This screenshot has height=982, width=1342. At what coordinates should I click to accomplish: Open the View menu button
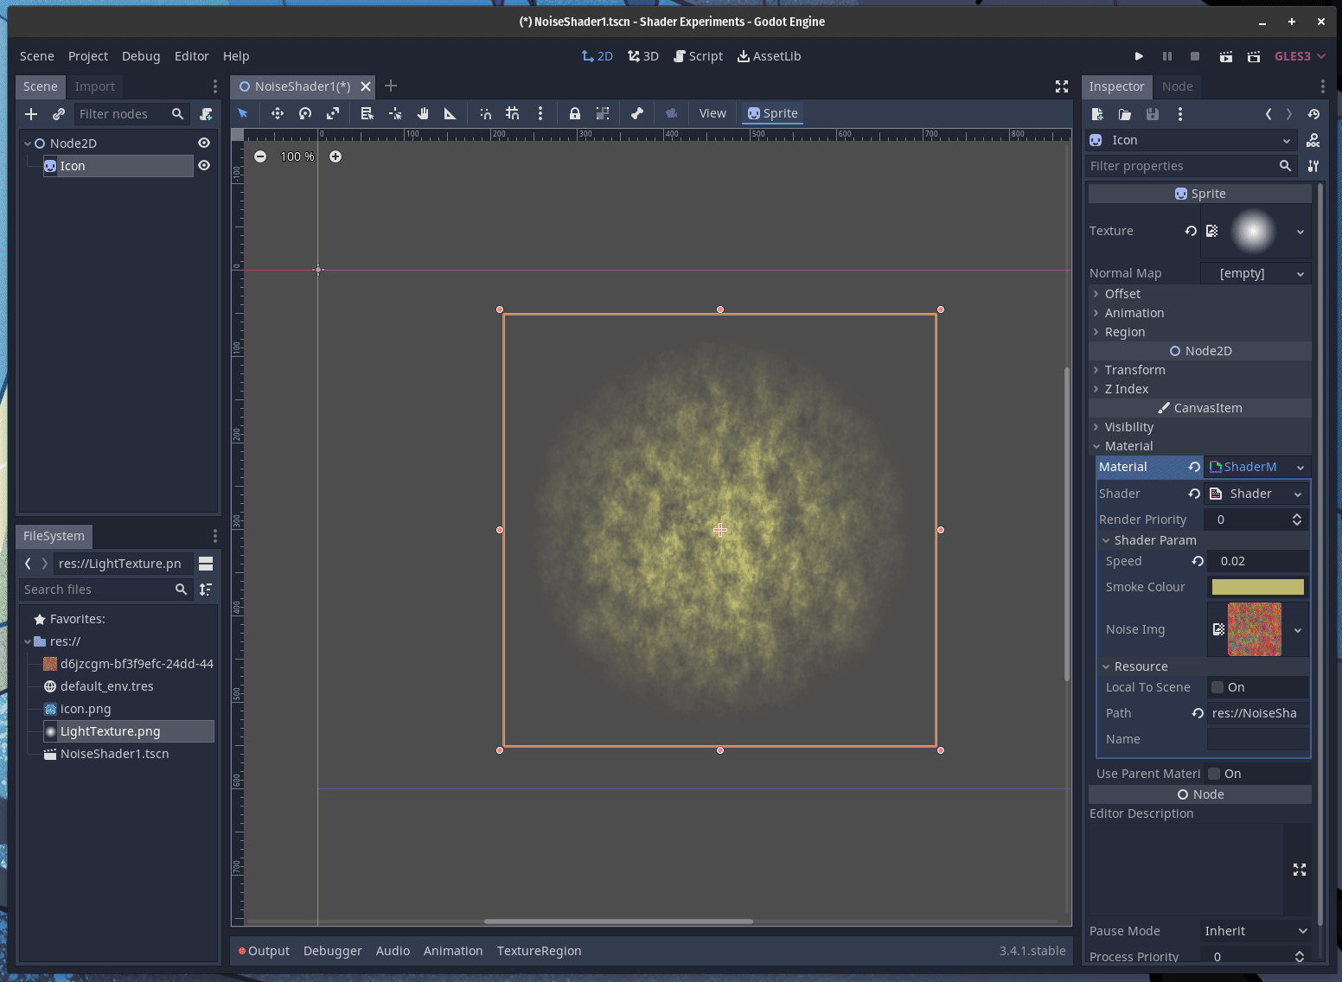713,113
